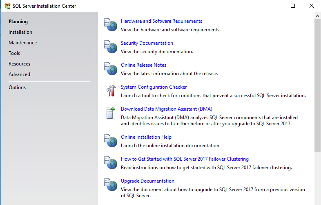Switch to the Tools section
This screenshot has height=205, width=321.
pyautogui.click(x=14, y=53)
